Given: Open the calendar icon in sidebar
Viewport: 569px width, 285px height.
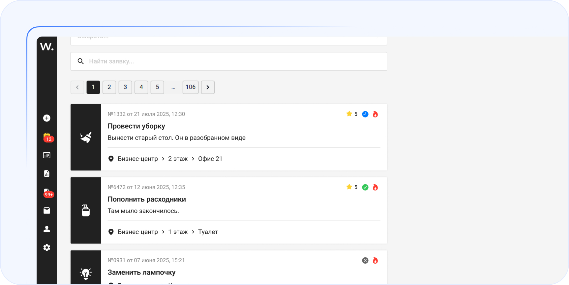Looking at the screenshot, I should (x=47, y=155).
